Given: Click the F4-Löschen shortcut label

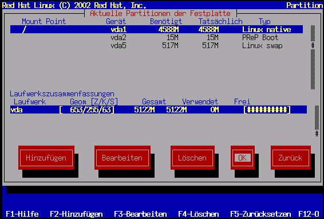Looking at the screenshot, I should pyautogui.click(x=199, y=214).
